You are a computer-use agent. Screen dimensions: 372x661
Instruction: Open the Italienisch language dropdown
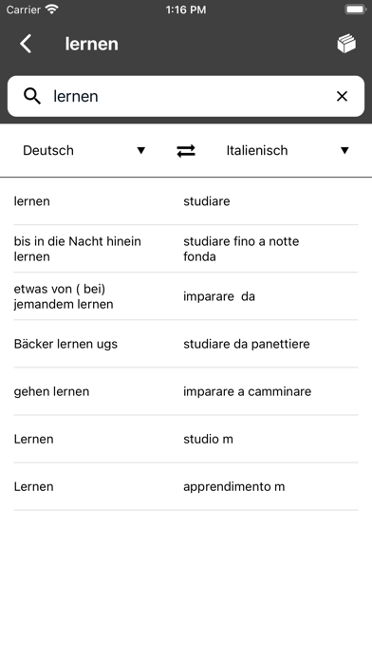coord(288,150)
